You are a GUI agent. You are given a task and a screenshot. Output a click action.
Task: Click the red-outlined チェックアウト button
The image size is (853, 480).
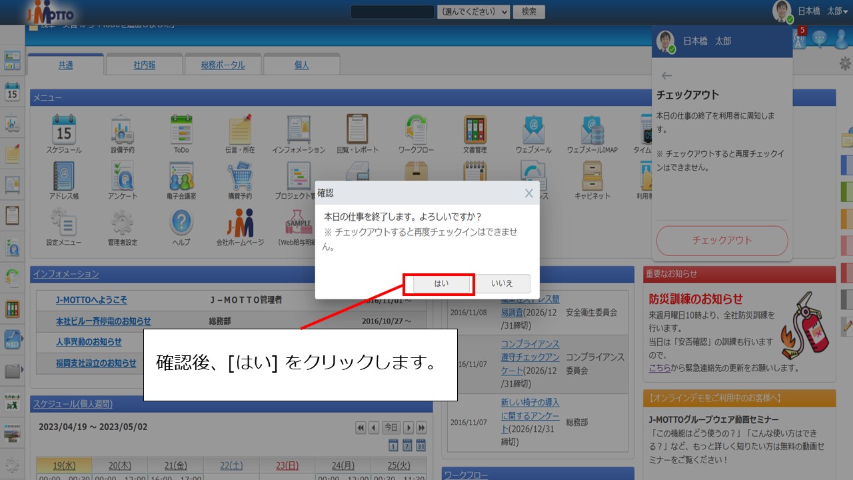722,241
